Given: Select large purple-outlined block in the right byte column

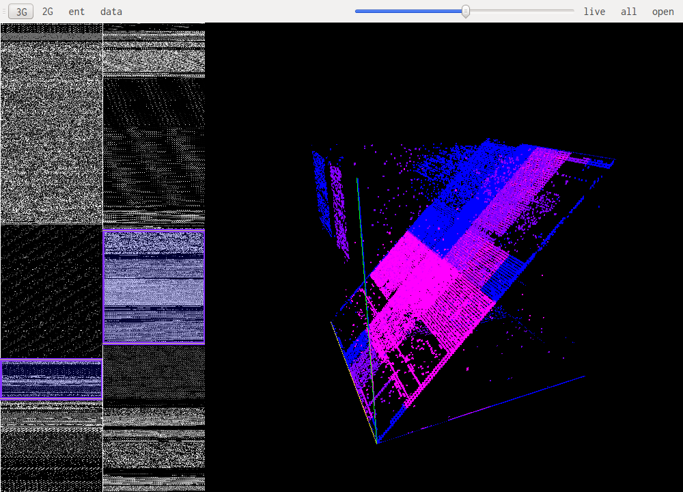Looking at the screenshot, I should pyautogui.click(x=154, y=287).
